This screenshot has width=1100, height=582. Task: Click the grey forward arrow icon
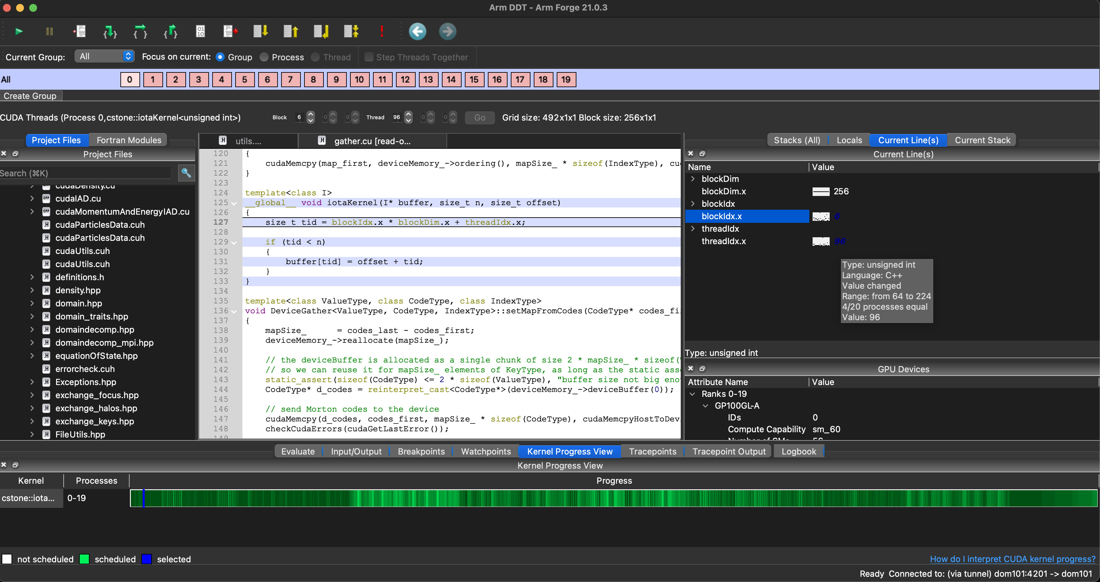pos(447,31)
